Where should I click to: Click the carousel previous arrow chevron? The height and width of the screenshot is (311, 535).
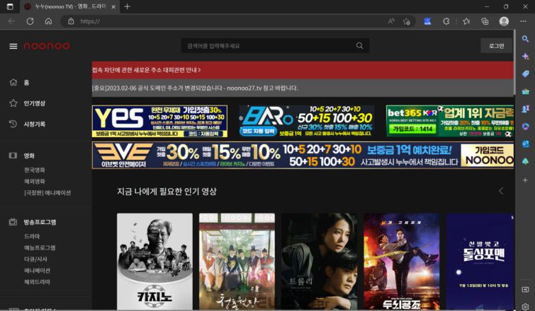point(501,191)
